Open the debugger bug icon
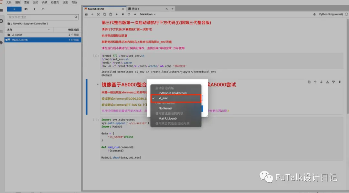 [x=314, y=14]
